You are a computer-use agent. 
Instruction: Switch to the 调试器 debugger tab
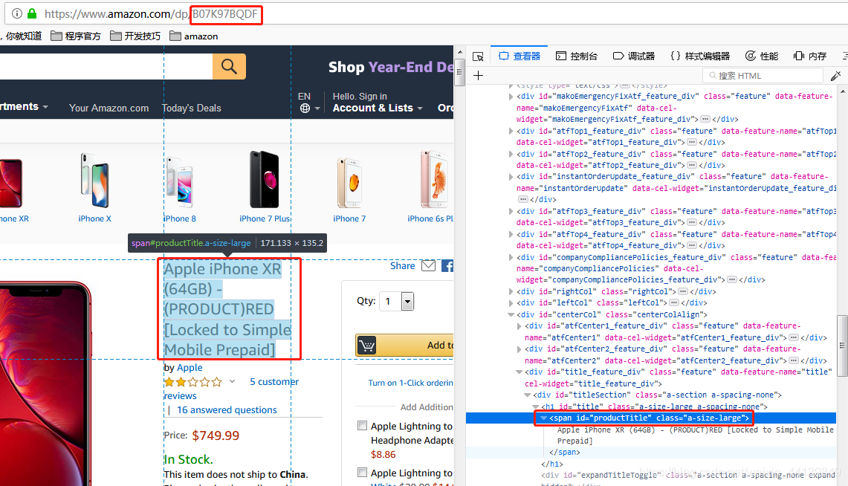coord(634,56)
